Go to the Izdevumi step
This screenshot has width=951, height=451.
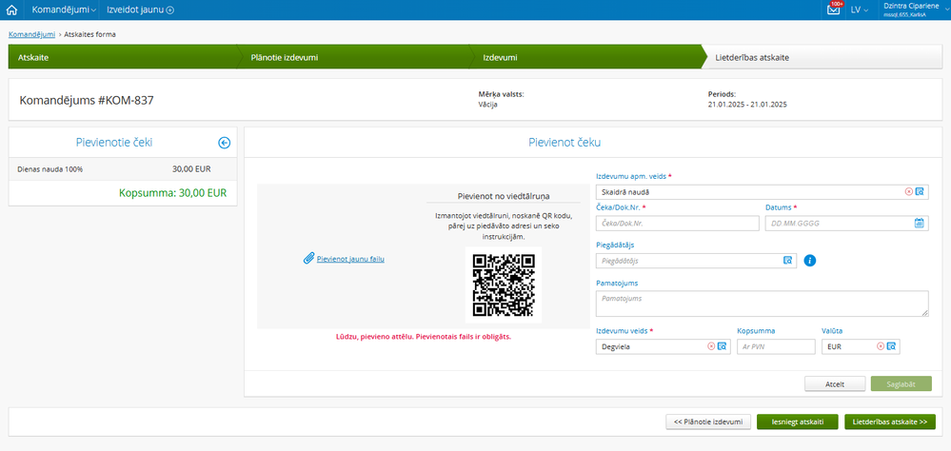[x=588, y=58]
